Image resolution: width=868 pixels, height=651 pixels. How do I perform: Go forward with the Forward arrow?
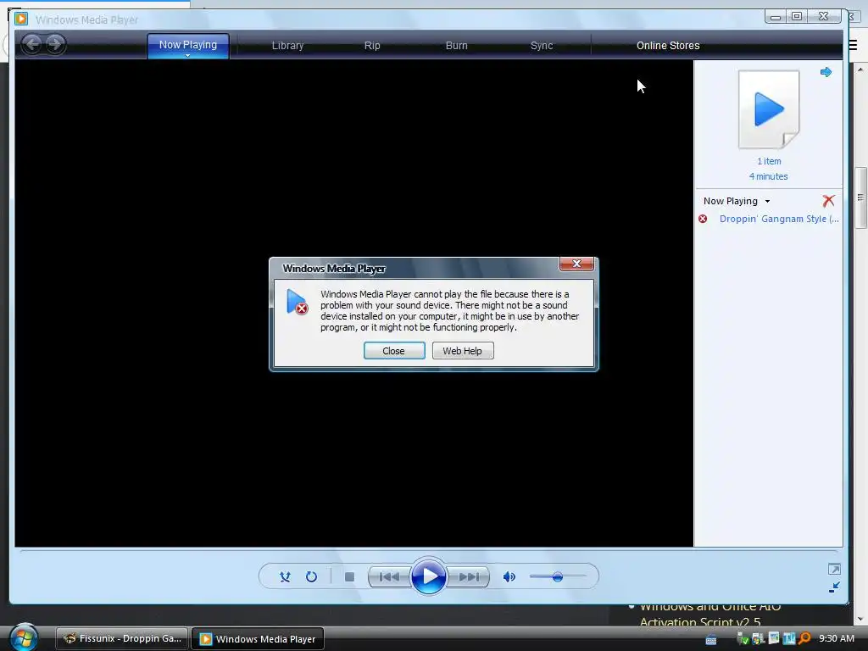[x=55, y=44]
